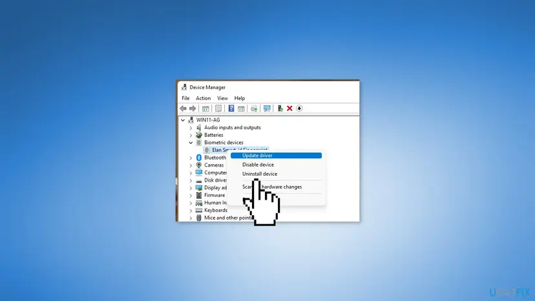Expand the Keyboards chevron
The width and height of the screenshot is (535, 301).
pos(191,210)
